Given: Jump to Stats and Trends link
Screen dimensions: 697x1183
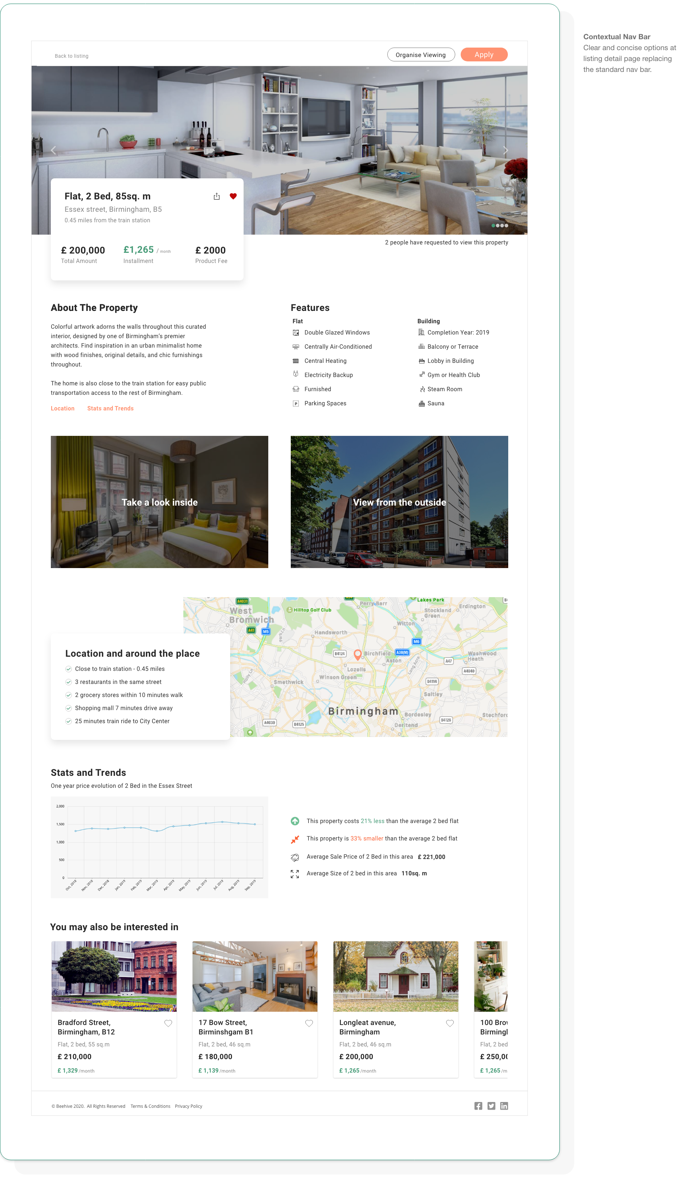Looking at the screenshot, I should (x=110, y=409).
